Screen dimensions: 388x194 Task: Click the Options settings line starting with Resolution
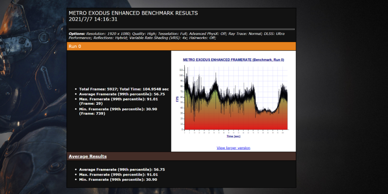tap(177, 36)
